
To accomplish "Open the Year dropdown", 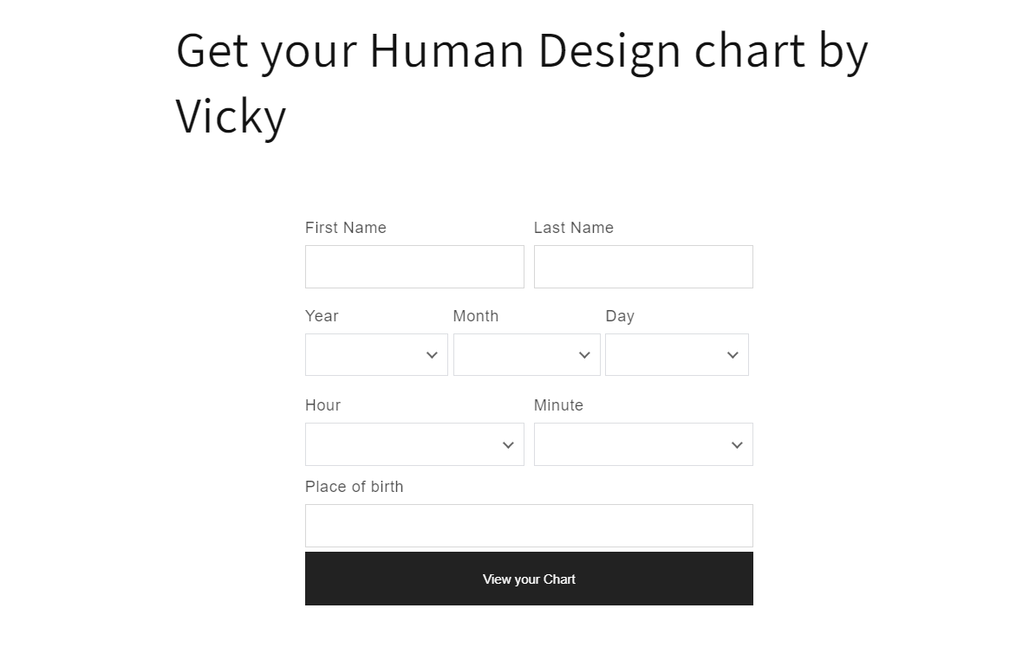I will click(376, 355).
